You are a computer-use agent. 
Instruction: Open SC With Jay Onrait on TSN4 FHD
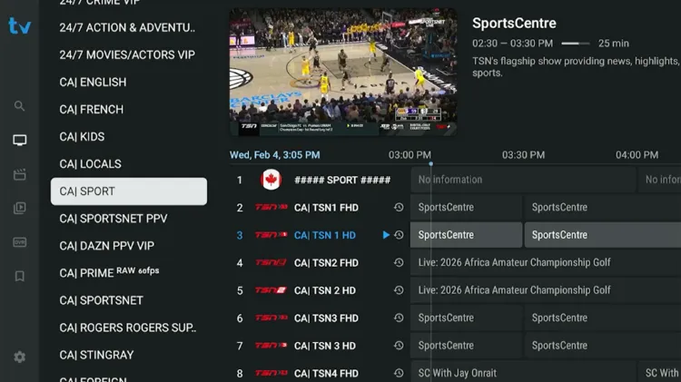[x=523, y=372]
